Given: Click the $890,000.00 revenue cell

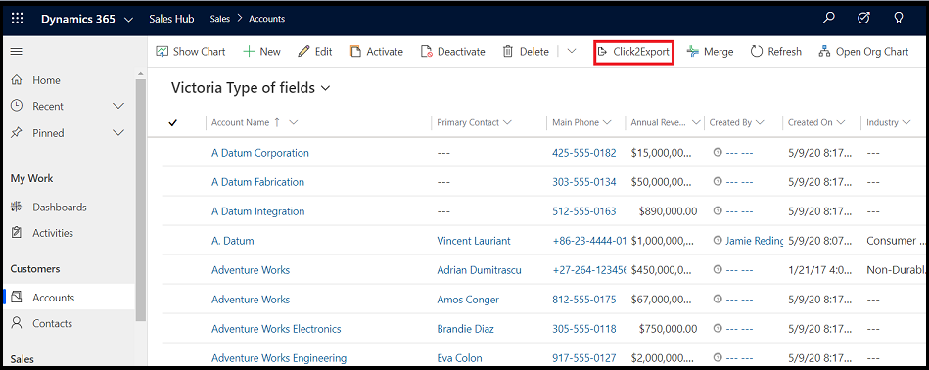Looking at the screenshot, I should point(668,211).
